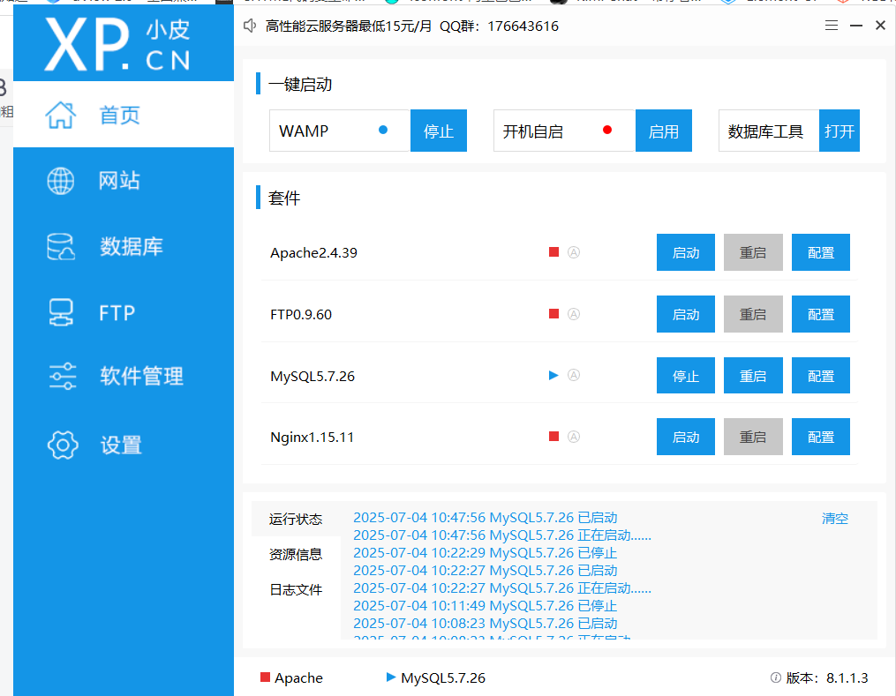
Task: Open the WAMP mode selector
Action: pos(339,130)
